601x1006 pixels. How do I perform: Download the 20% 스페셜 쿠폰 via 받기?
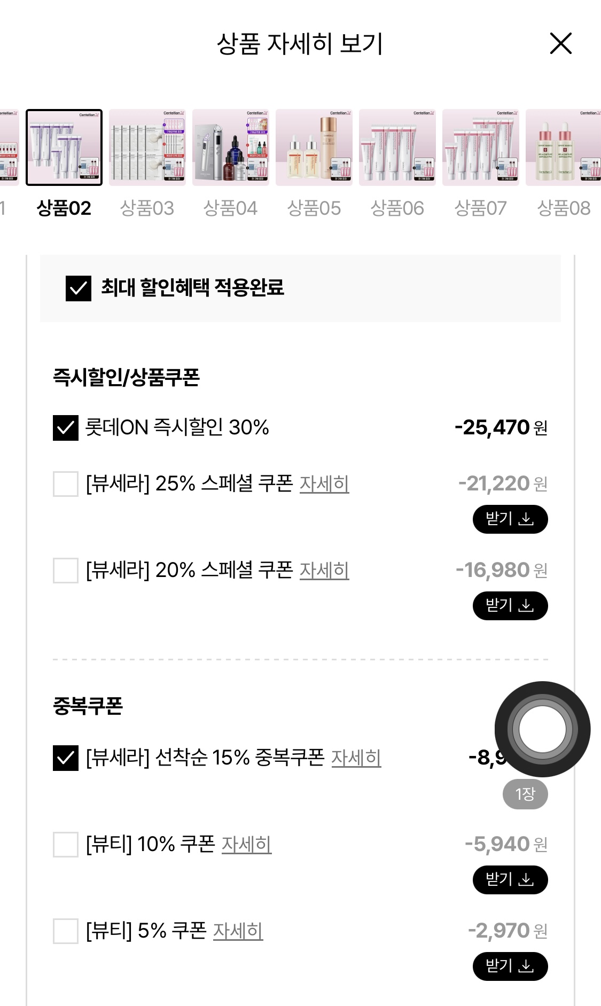(510, 606)
